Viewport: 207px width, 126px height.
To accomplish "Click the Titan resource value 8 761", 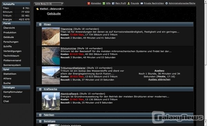I will (x=26, y=8).
